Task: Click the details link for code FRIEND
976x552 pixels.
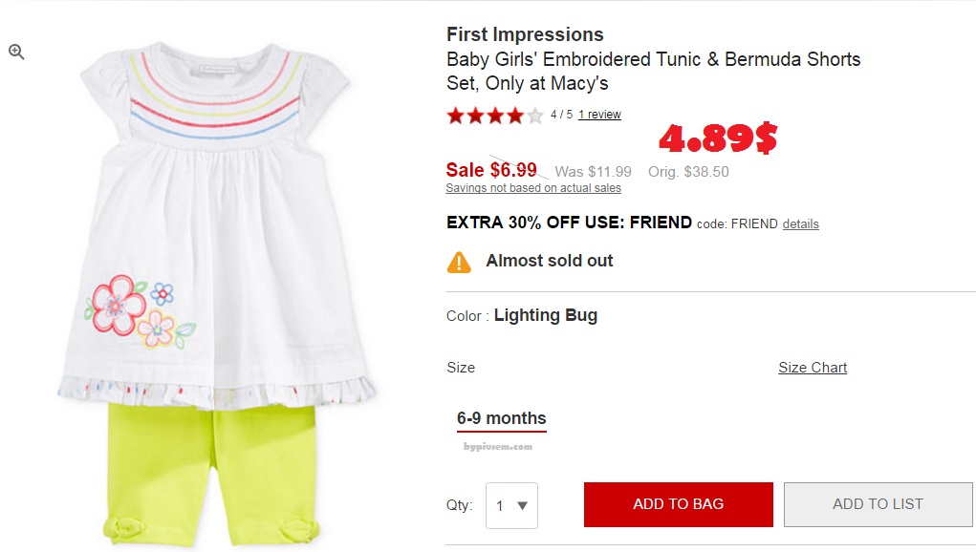Action: pyautogui.click(x=800, y=224)
